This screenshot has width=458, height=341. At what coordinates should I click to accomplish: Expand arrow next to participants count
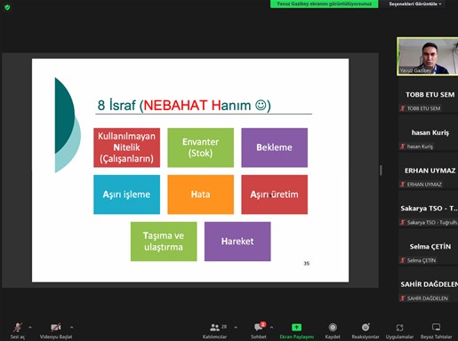[236, 328]
